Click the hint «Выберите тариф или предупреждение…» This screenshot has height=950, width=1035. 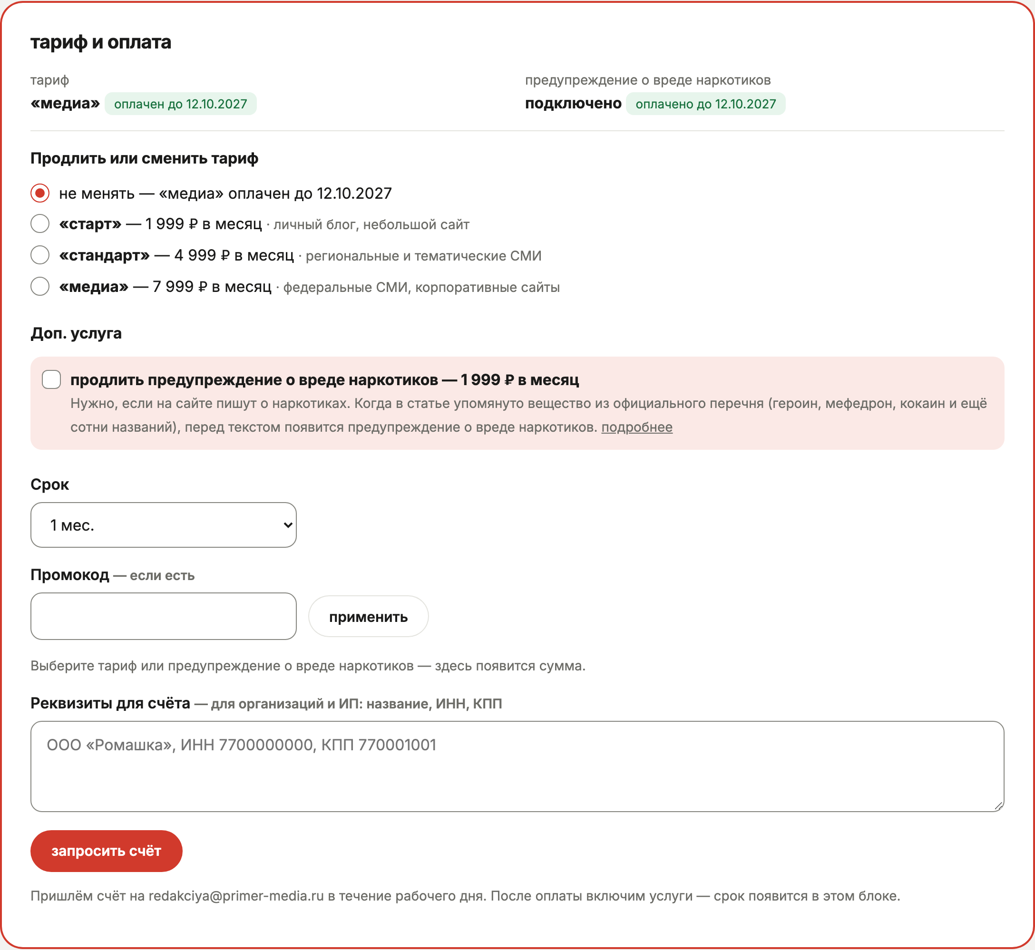[308, 666]
